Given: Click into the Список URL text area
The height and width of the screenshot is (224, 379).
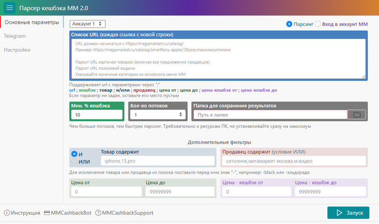Looking at the screenshot, I should tap(219, 59).
